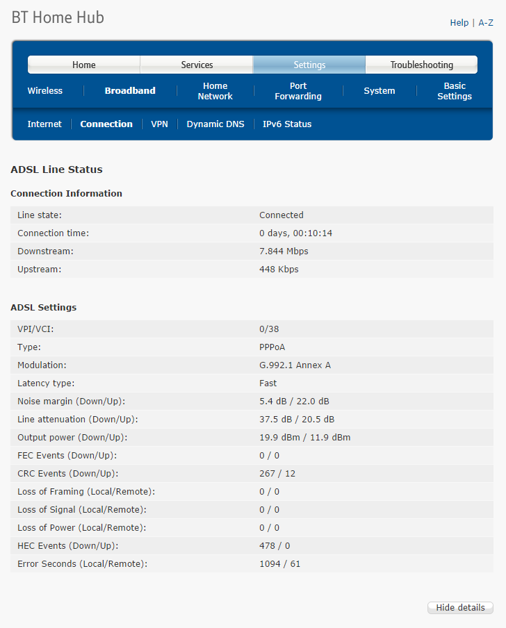The height and width of the screenshot is (628, 506).
Task: Open Basic Settings section
Action: [455, 91]
